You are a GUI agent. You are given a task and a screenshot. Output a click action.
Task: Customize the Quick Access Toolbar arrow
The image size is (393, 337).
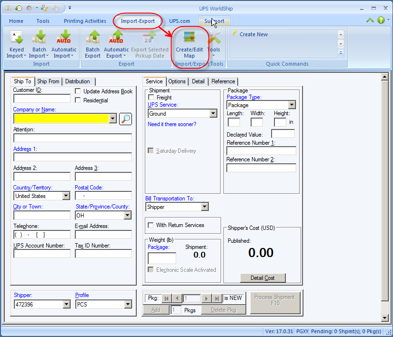coord(70,8)
